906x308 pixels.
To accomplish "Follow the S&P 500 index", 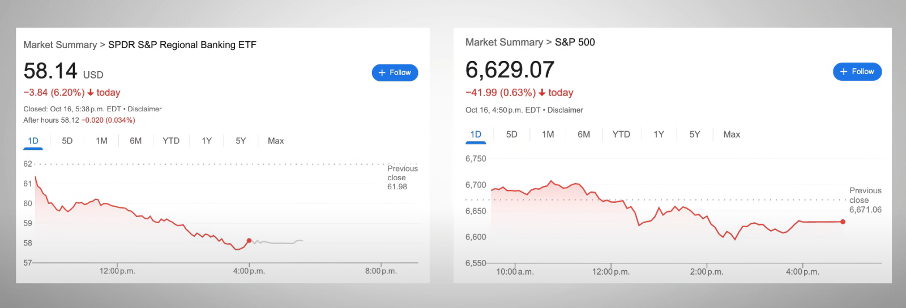I will coord(857,72).
